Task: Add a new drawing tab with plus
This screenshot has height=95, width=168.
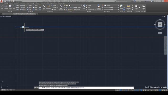Action: click(37, 14)
